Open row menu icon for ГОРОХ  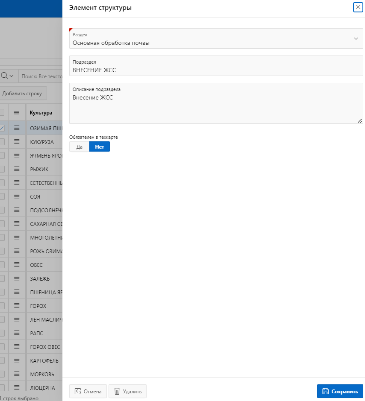17,306
